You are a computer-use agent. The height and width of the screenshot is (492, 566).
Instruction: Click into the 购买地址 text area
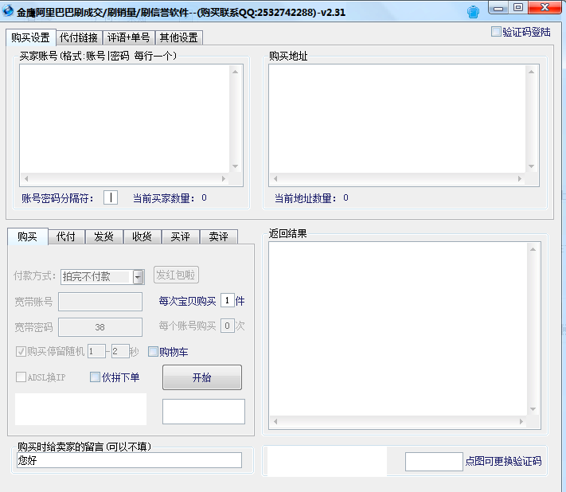click(x=397, y=119)
